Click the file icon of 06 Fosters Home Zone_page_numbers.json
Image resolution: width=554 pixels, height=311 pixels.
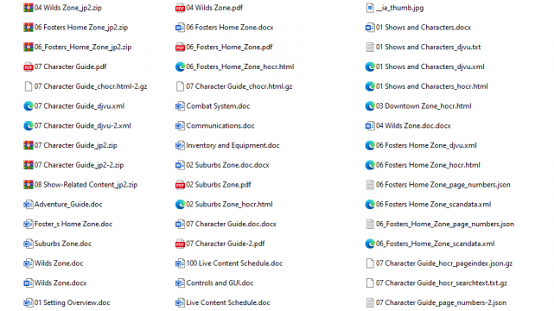[x=370, y=185]
